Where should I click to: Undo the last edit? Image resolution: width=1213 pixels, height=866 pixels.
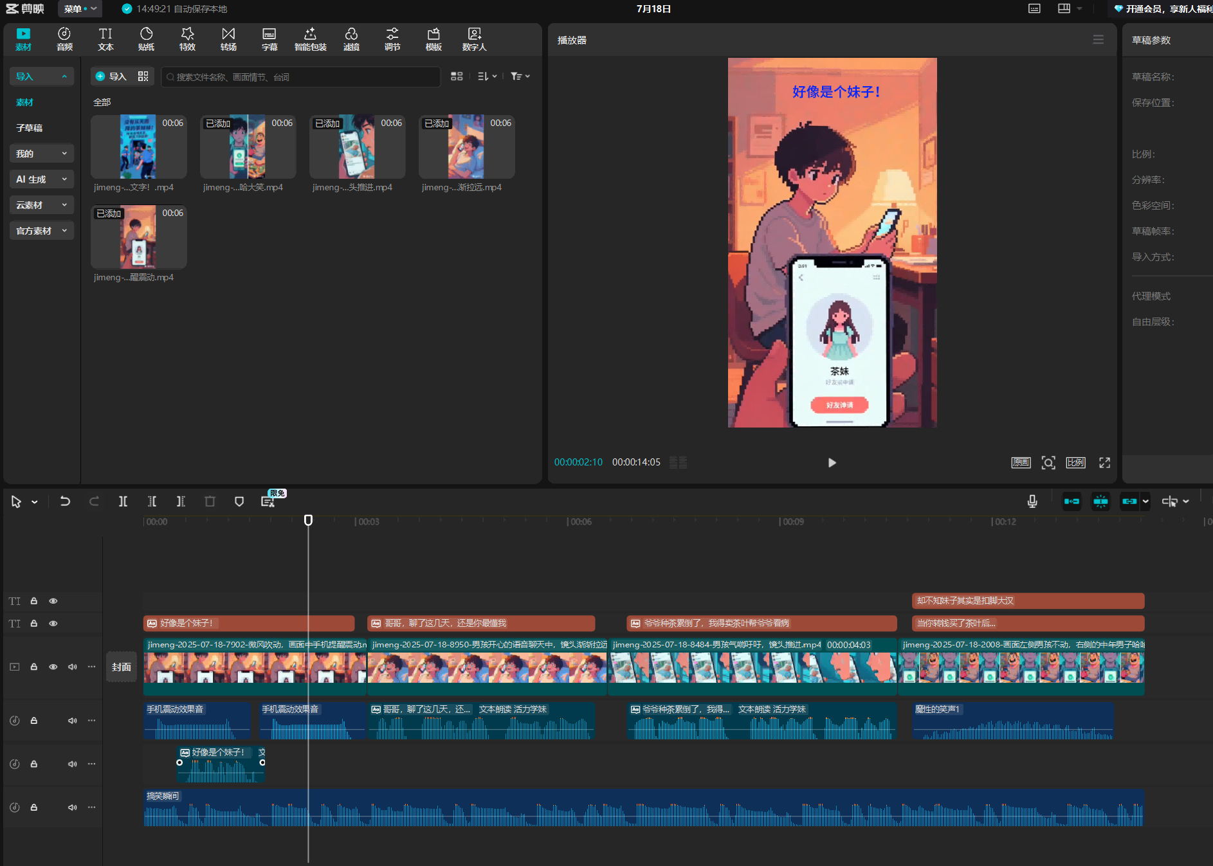[x=65, y=501]
